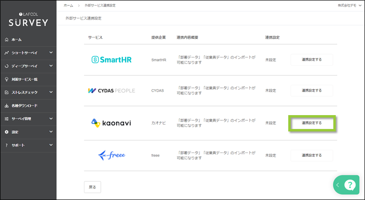The height and width of the screenshot is (200, 365).
Task: Click the Short Survey chart icon
Action: [7, 53]
